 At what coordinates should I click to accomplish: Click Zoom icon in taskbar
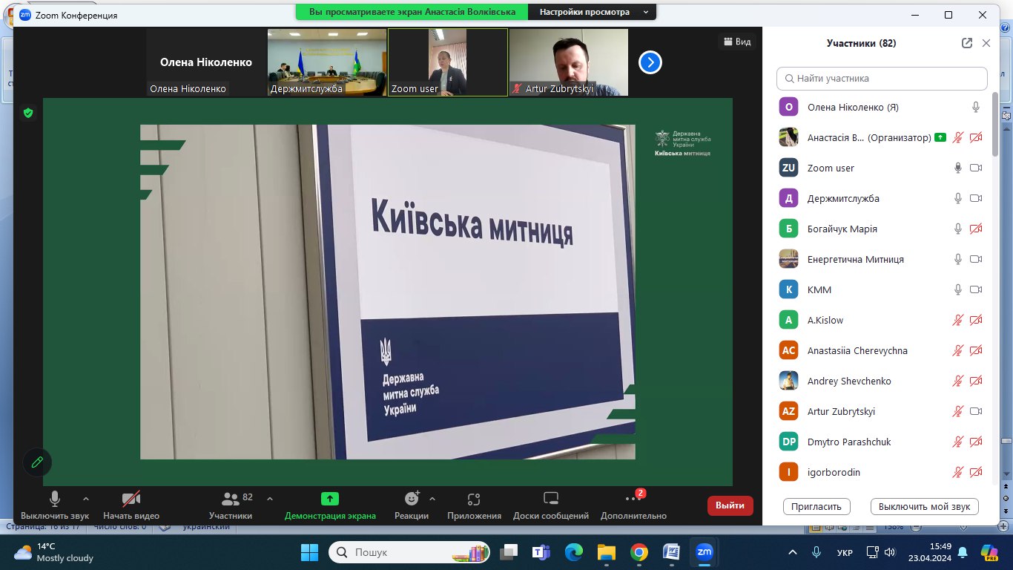pyautogui.click(x=704, y=552)
